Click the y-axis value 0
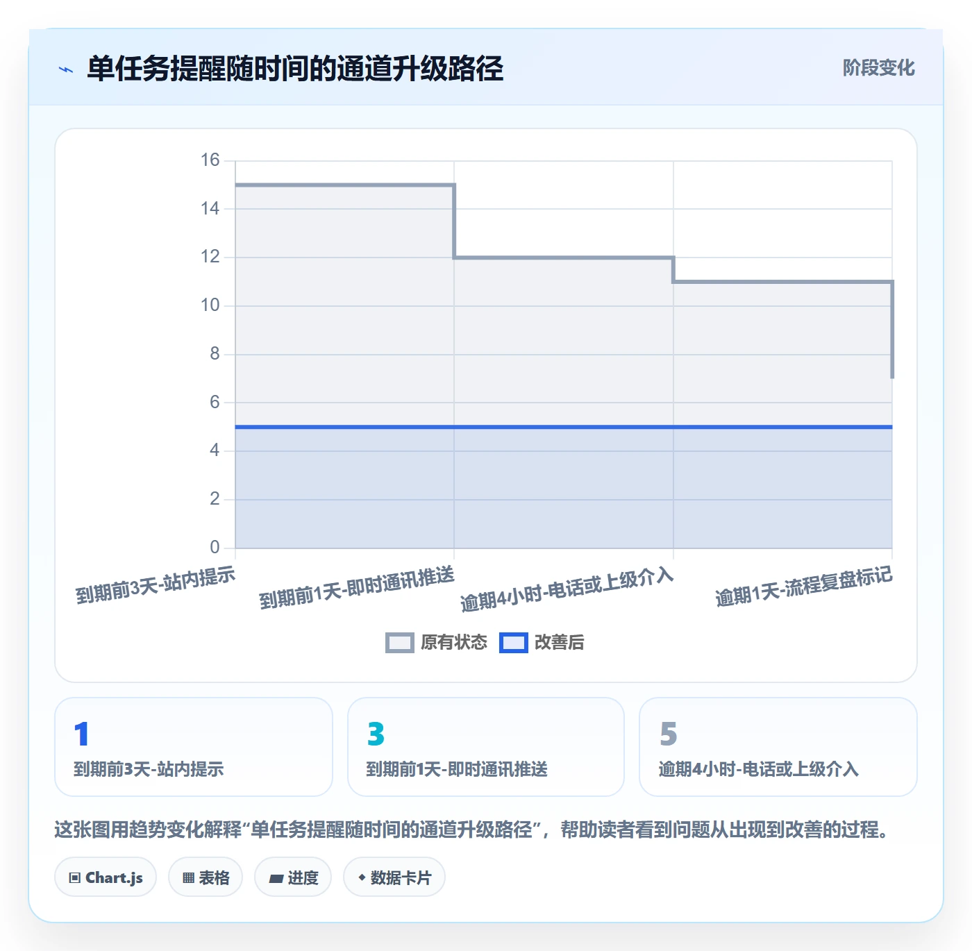Viewport: 972px width, 951px height. (215, 548)
